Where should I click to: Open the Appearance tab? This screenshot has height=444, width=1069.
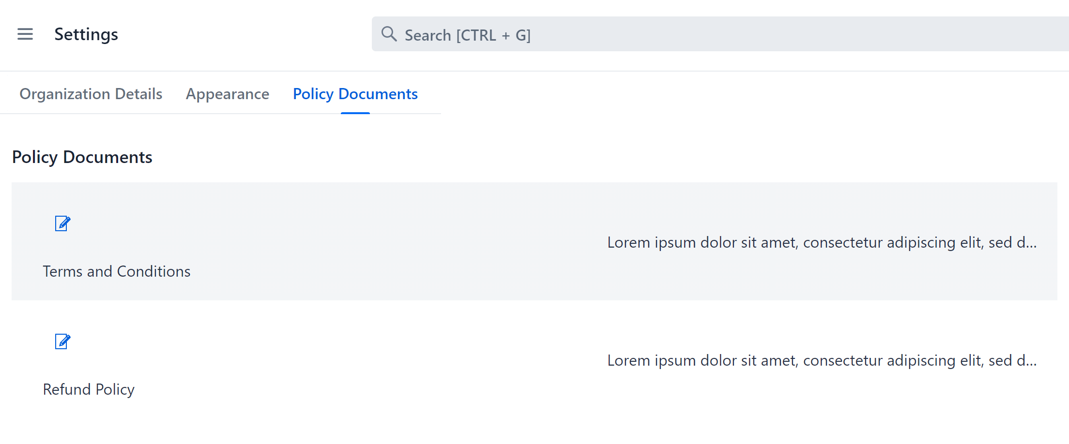click(x=228, y=94)
